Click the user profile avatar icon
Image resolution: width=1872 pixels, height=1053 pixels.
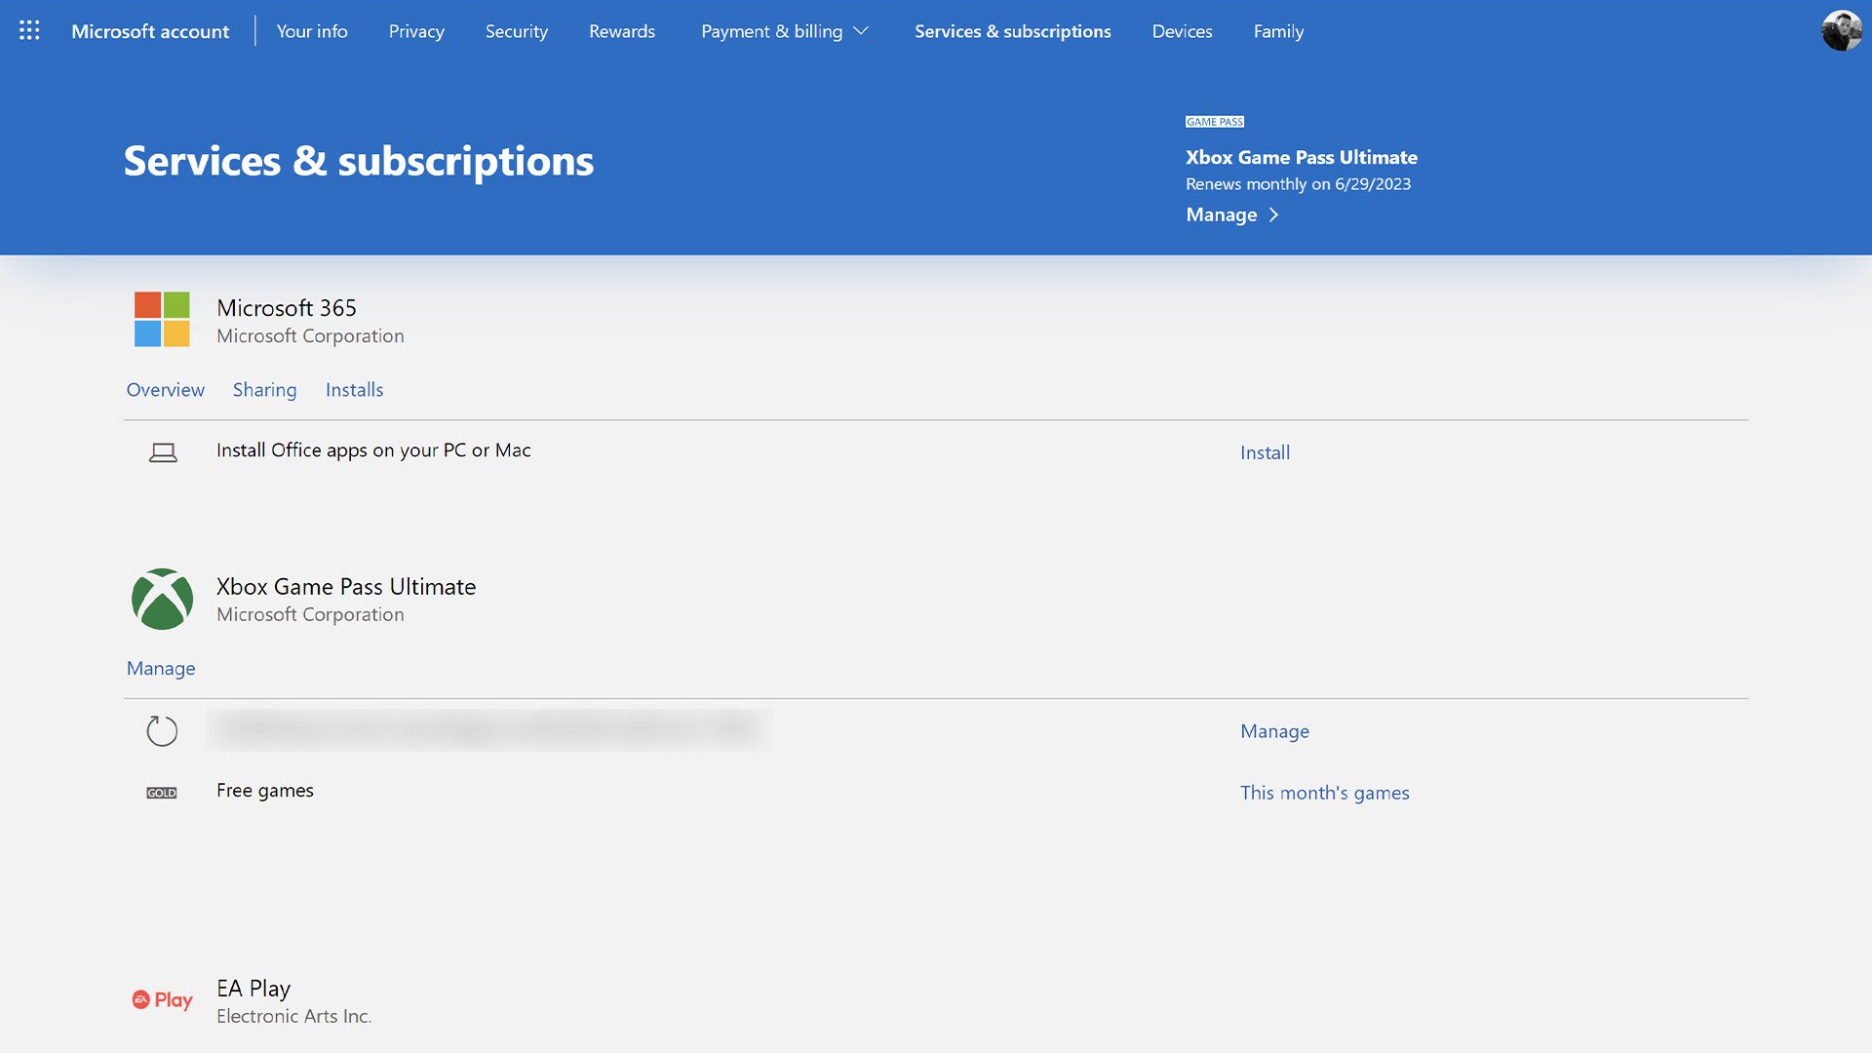[x=1841, y=31]
